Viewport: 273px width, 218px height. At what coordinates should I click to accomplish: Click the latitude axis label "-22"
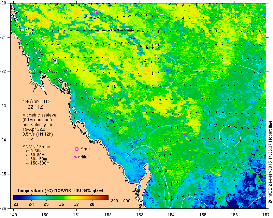point(3,72)
